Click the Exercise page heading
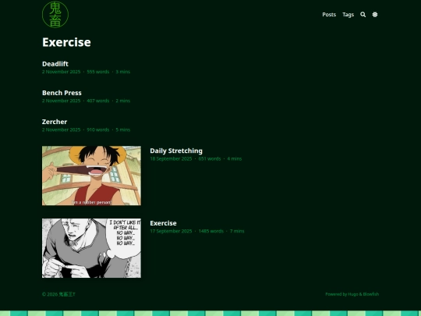Image resolution: width=421 pixels, height=316 pixels. [x=66, y=42]
